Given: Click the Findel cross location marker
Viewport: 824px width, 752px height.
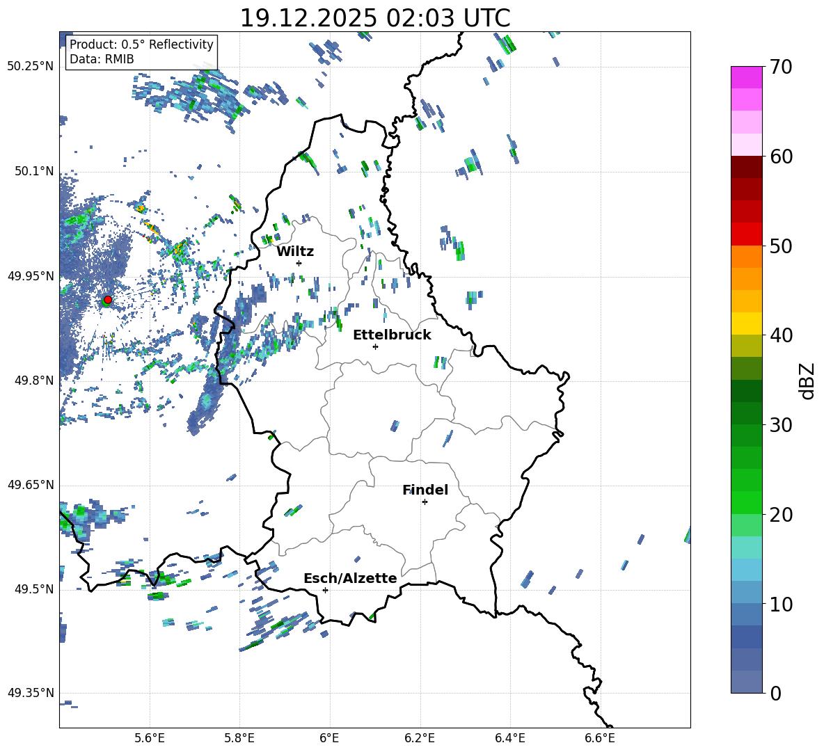Looking at the screenshot, I should click(x=425, y=502).
